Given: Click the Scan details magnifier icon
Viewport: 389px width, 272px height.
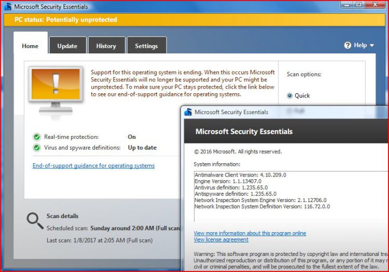Looking at the screenshot, I should point(35,221).
